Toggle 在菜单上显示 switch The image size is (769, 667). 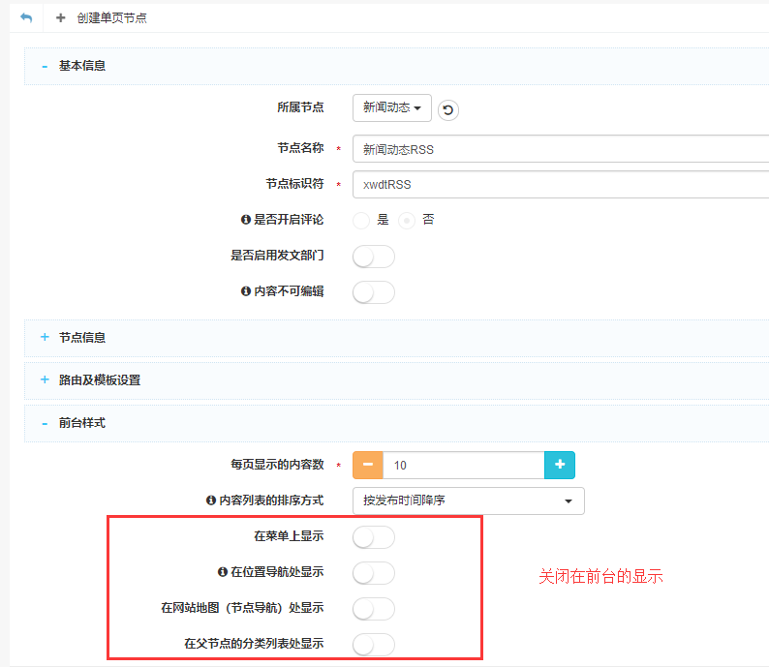[373, 537]
